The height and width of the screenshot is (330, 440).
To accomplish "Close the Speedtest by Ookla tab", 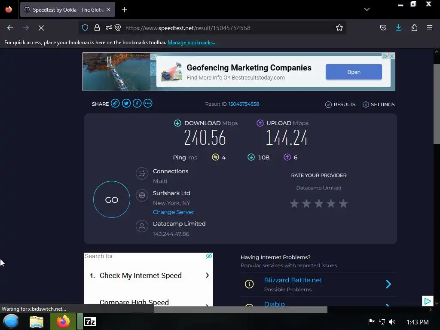I will (x=108, y=9).
